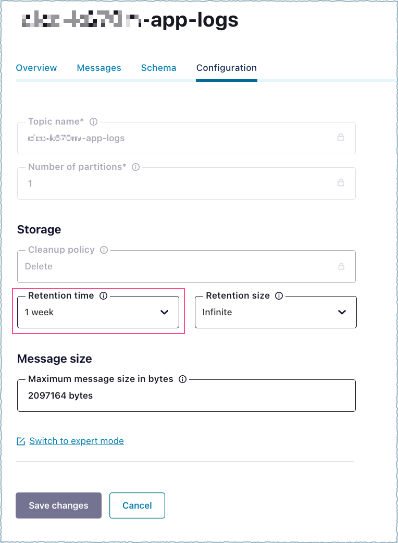Select the Configuration tab

(x=226, y=68)
